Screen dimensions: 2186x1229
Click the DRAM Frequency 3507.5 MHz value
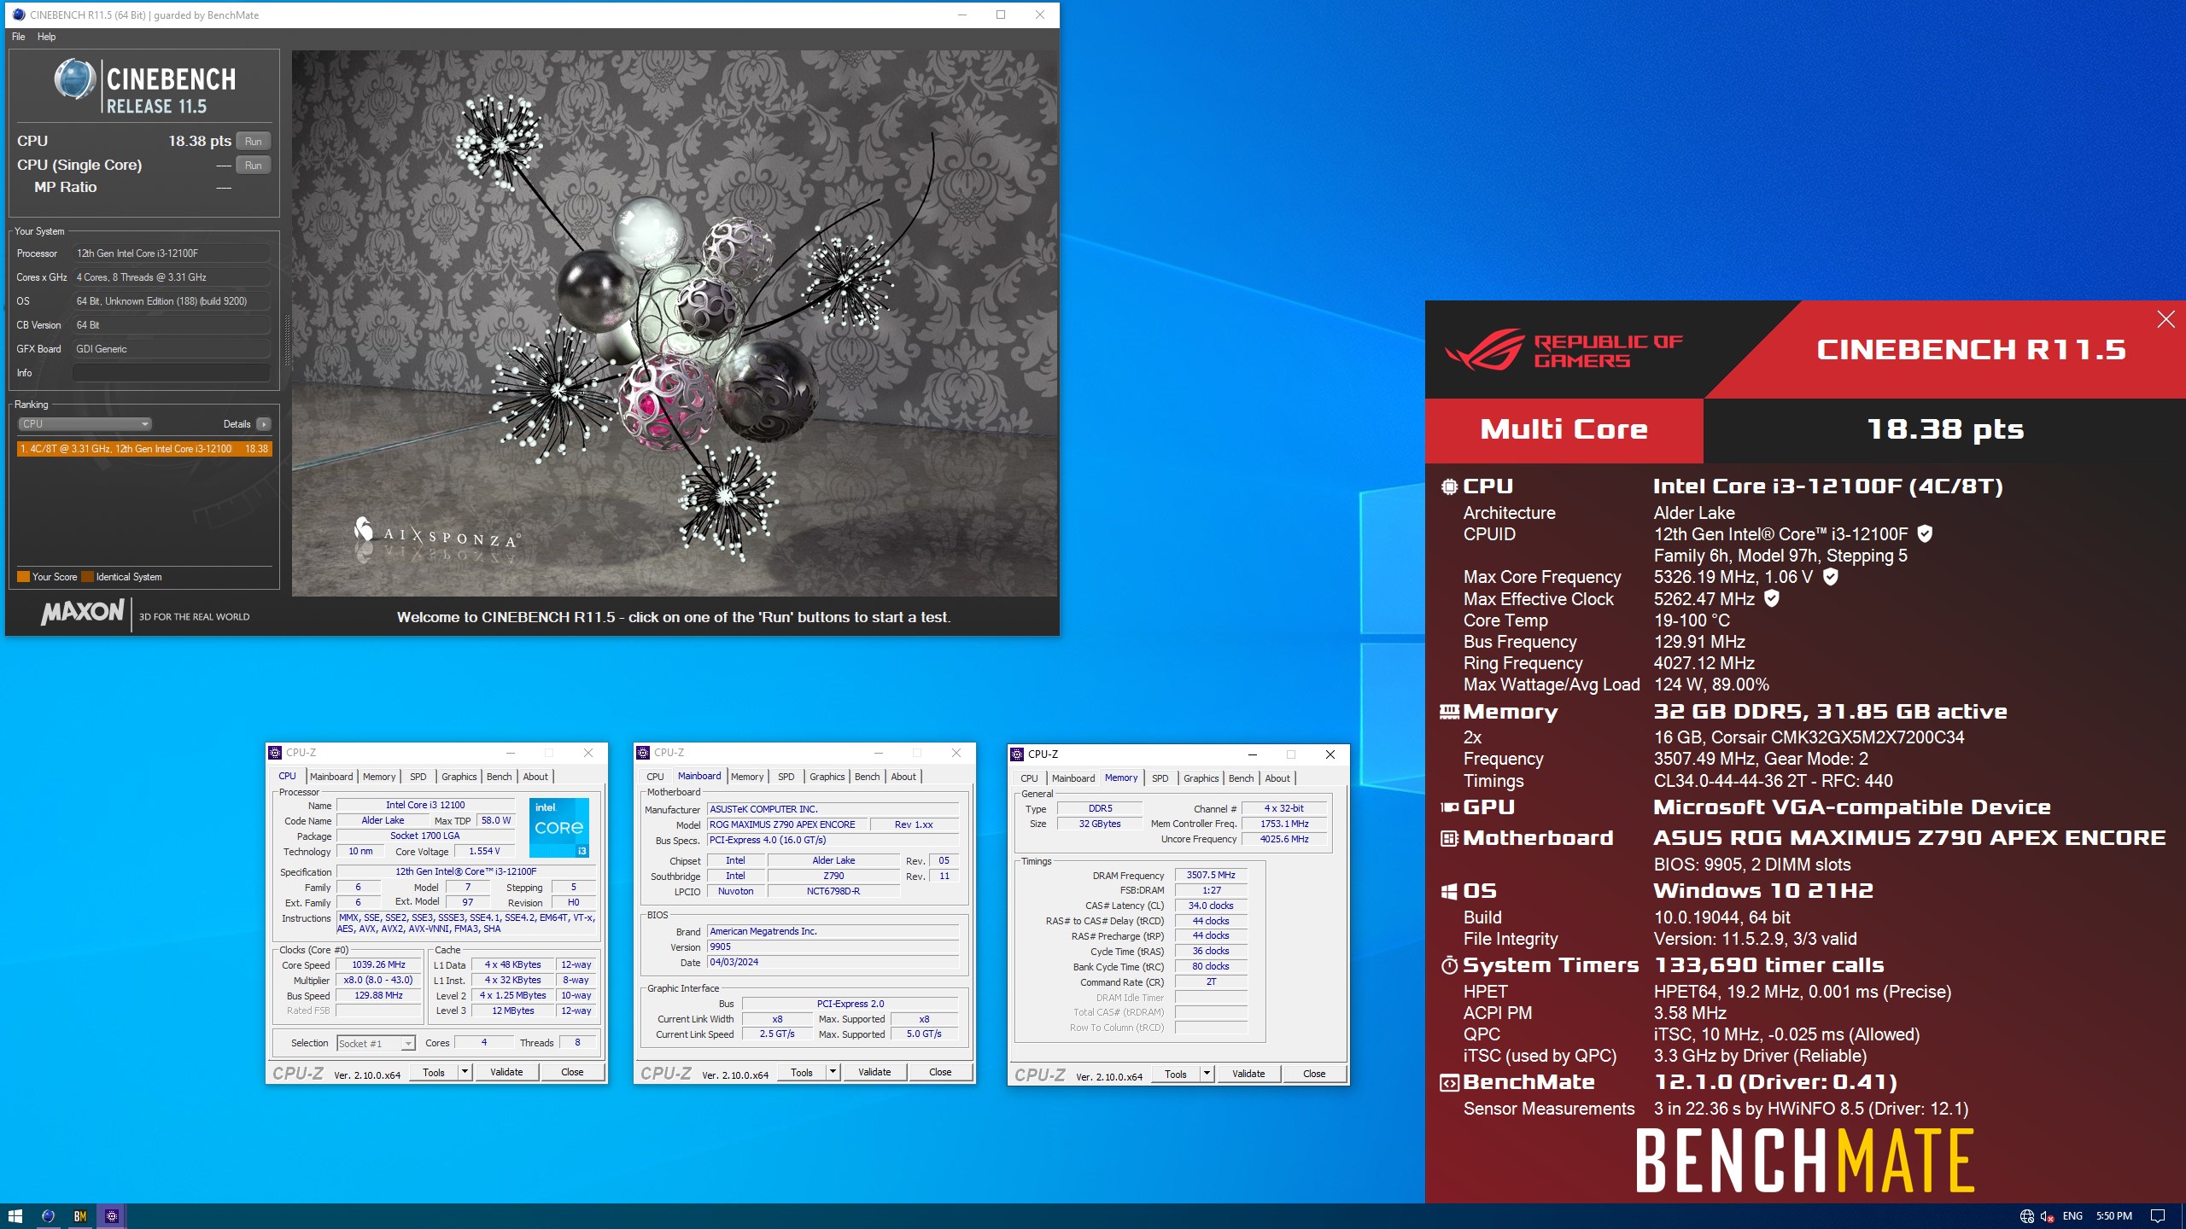1211,875
